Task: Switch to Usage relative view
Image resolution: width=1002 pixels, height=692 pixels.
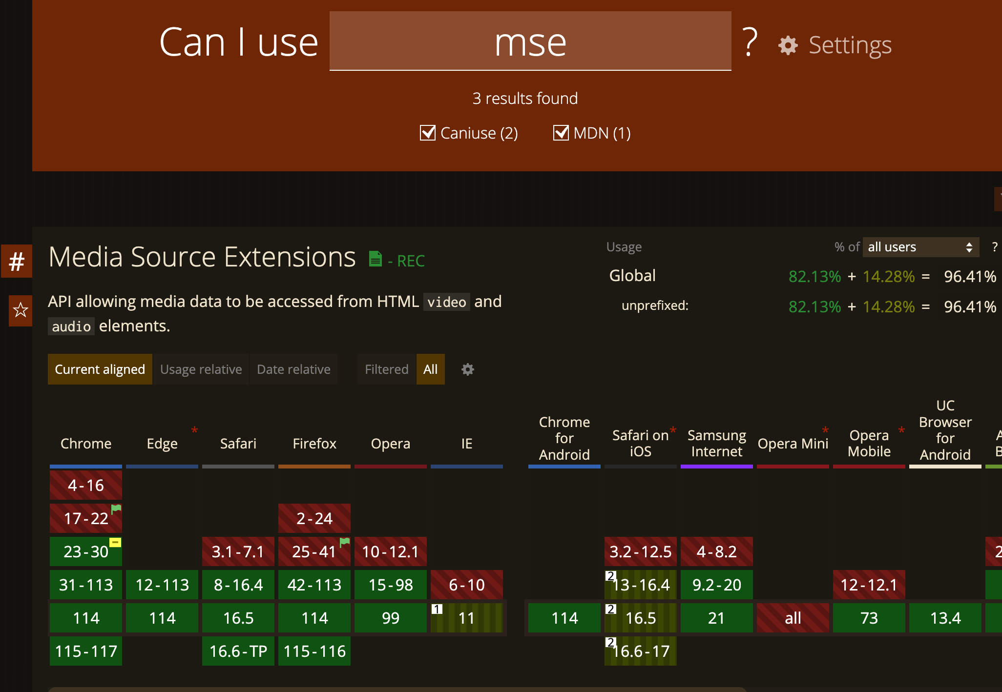Action: [x=201, y=369]
